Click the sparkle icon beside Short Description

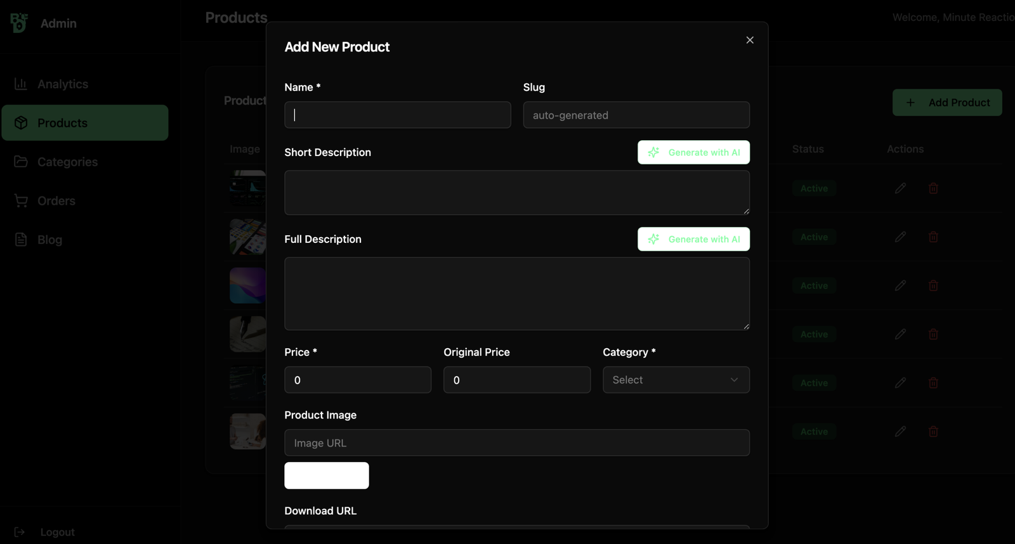pyautogui.click(x=653, y=152)
